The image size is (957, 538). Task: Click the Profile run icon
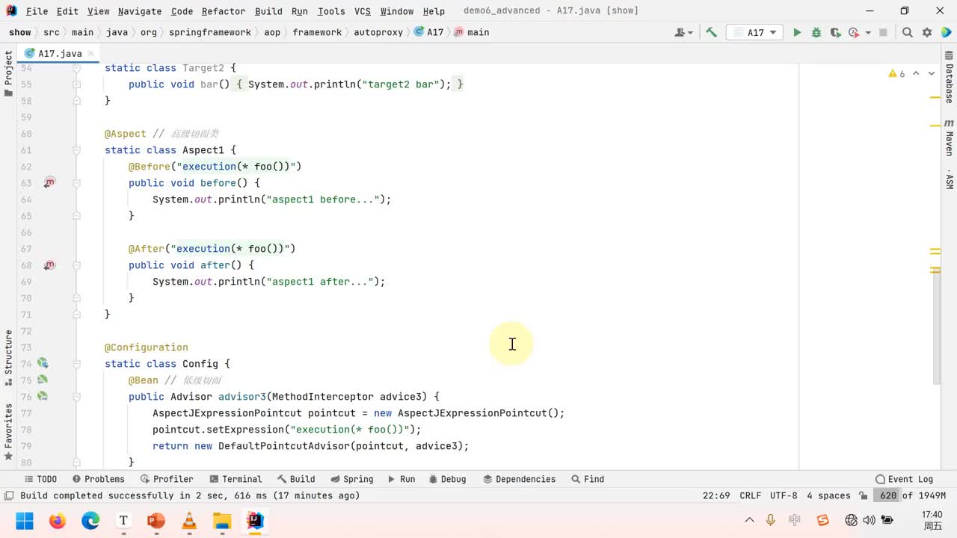point(853,32)
